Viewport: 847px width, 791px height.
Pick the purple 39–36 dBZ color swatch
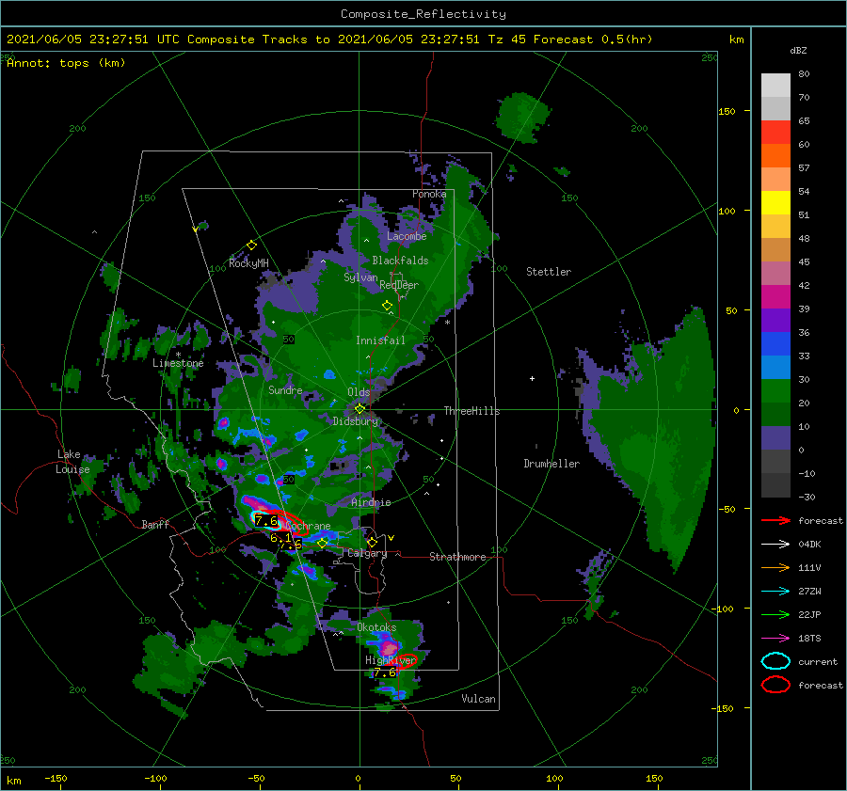pos(775,320)
